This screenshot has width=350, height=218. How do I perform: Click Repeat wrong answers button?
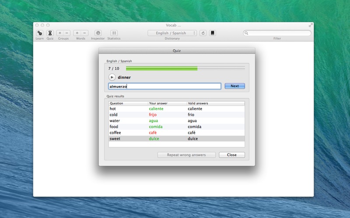click(x=186, y=155)
